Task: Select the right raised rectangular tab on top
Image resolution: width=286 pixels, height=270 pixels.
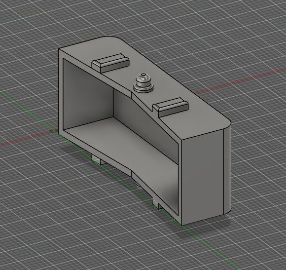Action: (x=171, y=107)
